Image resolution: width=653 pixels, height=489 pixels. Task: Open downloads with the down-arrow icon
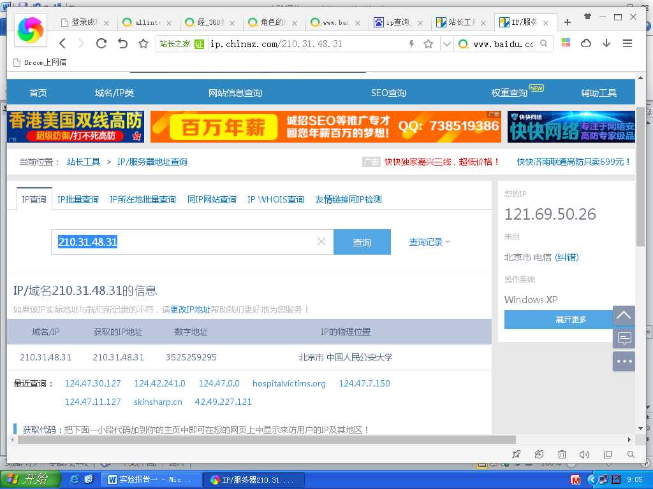click(x=606, y=43)
